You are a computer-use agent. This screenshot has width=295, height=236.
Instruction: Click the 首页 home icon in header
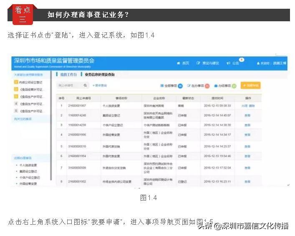(x=179, y=63)
